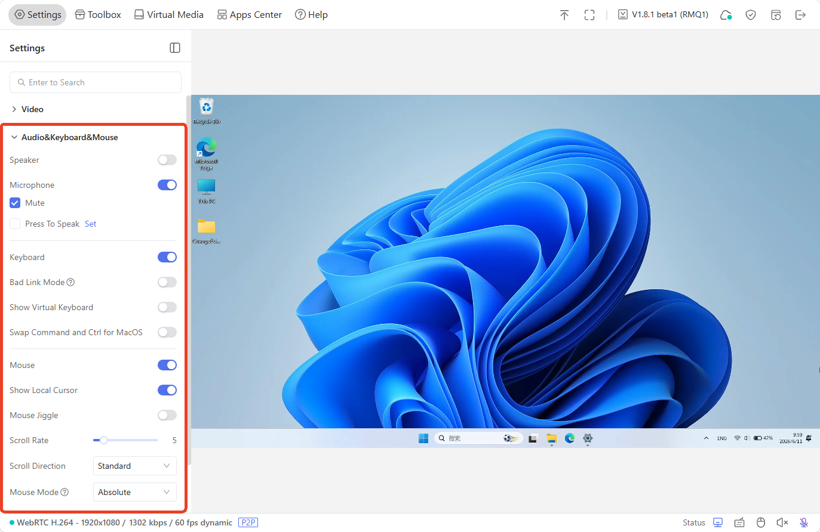Click remote Wi-Fi tray icon
The width and height of the screenshot is (820, 532).
coord(738,438)
